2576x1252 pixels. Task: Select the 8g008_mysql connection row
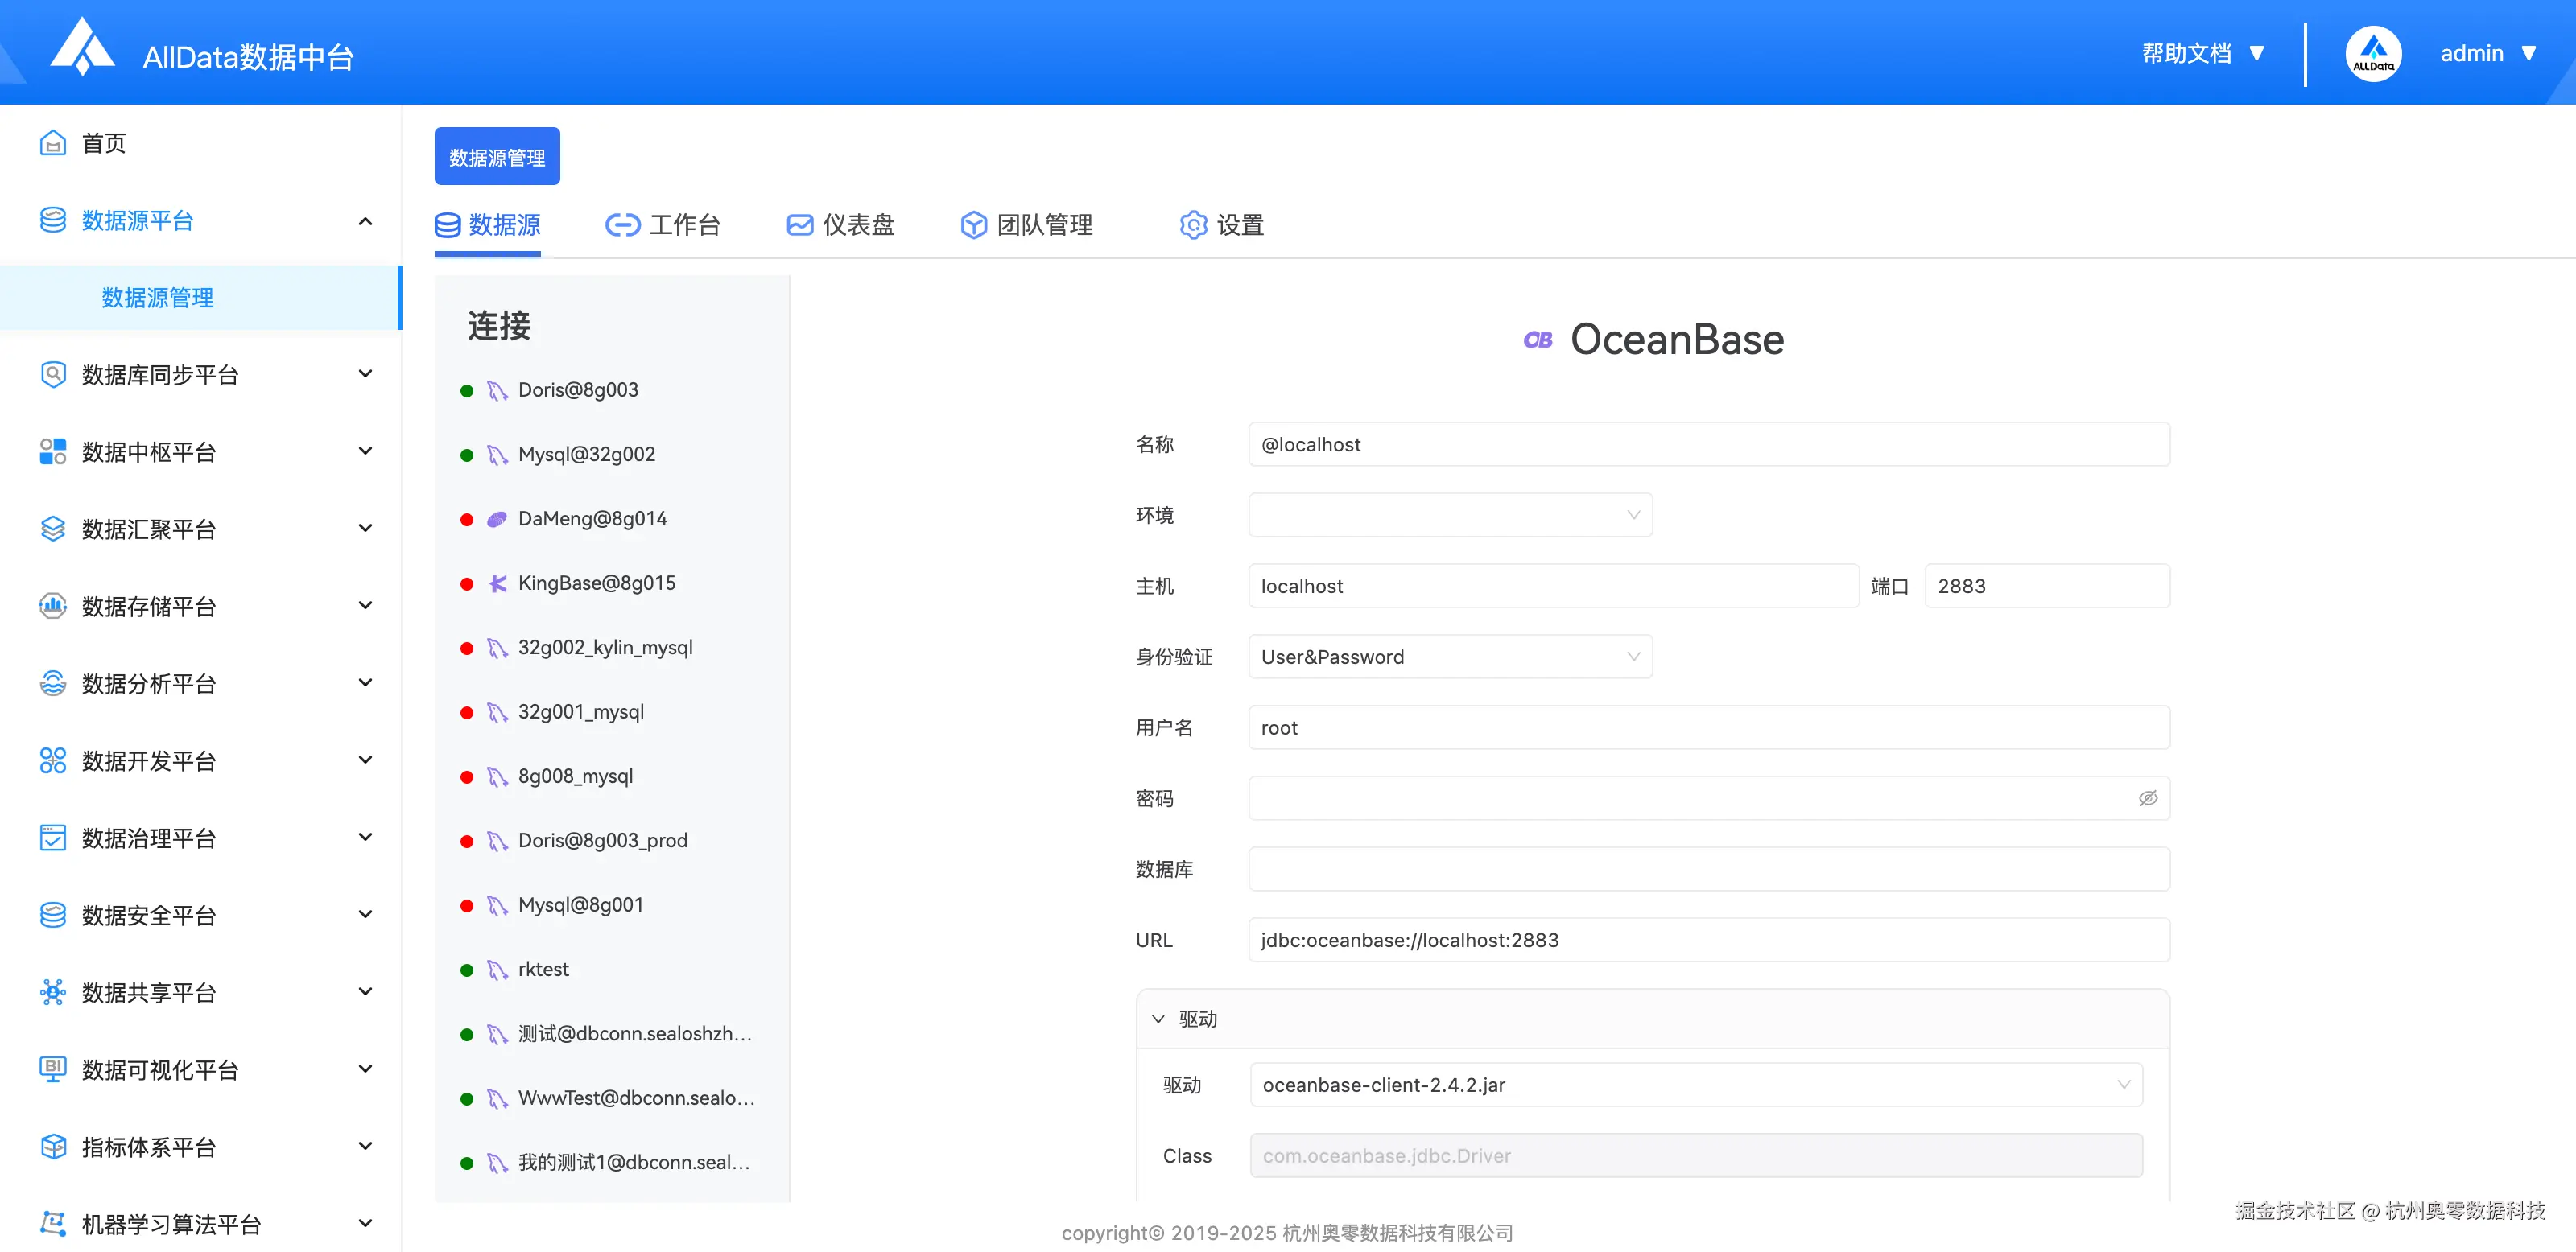click(612, 776)
